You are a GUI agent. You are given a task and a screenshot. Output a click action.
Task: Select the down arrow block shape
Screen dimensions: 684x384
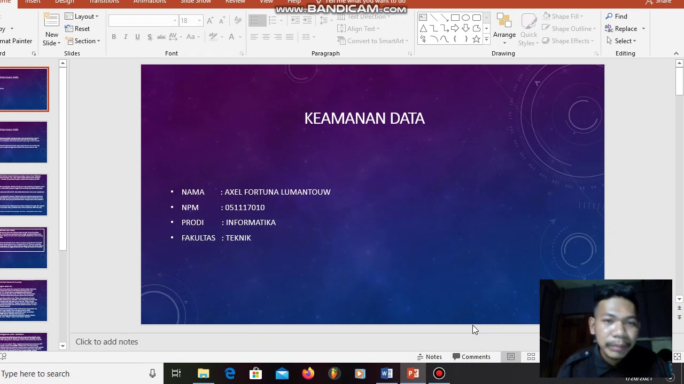(465, 28)
